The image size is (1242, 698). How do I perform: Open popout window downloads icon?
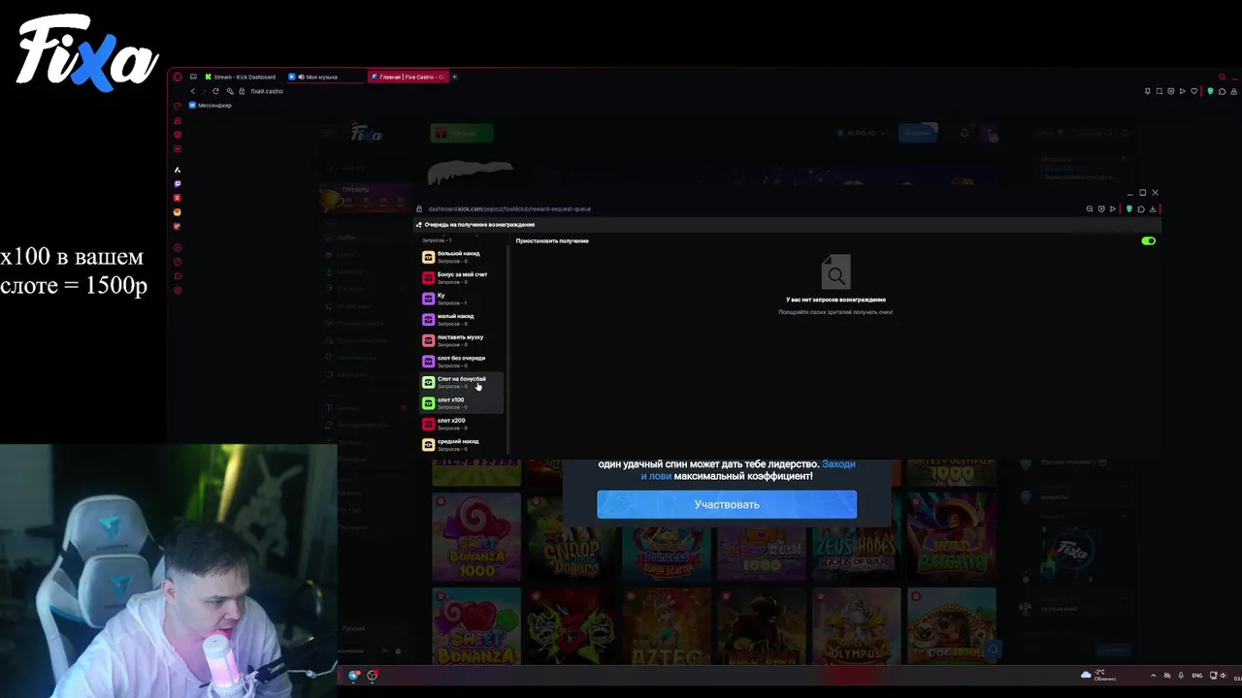pyautogui.click(x=1153, y=208)
